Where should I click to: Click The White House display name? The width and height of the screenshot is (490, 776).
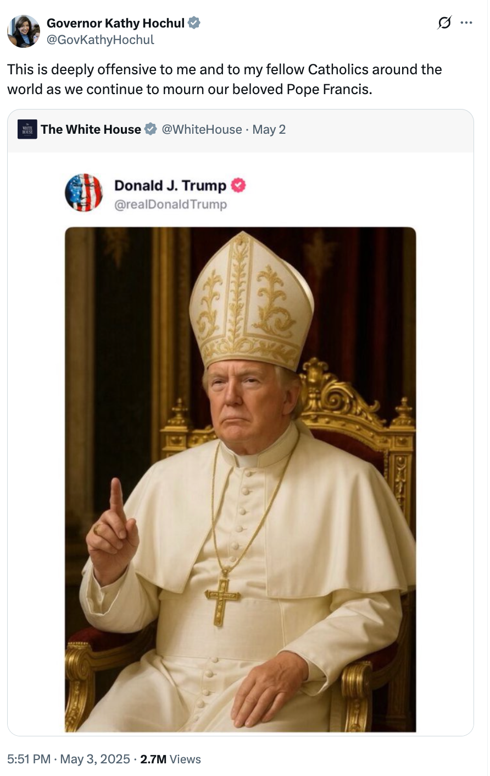[91, 129]
